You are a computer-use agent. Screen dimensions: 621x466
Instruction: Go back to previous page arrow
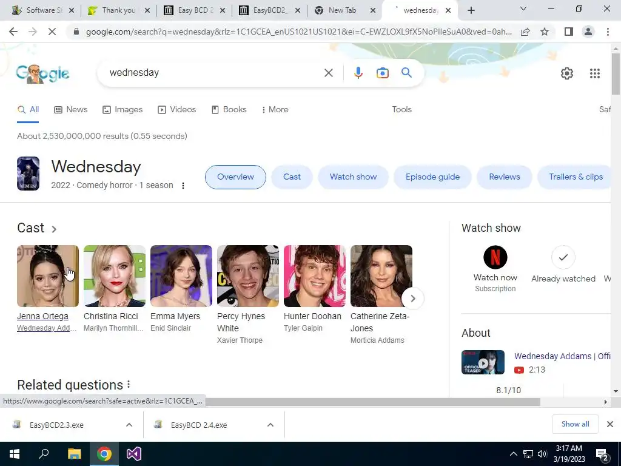pos(13,32)
